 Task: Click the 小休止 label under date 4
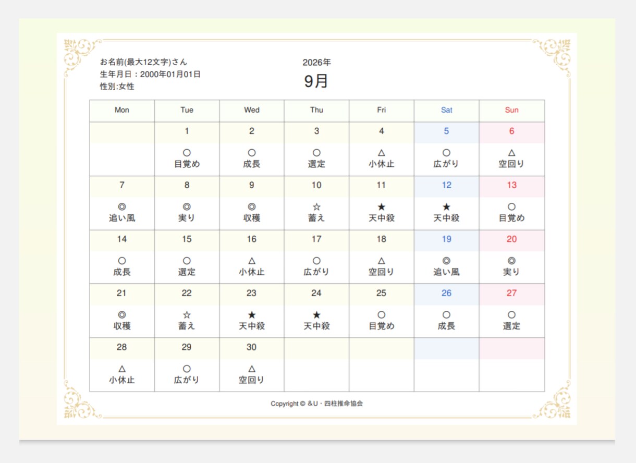(382, 164)
